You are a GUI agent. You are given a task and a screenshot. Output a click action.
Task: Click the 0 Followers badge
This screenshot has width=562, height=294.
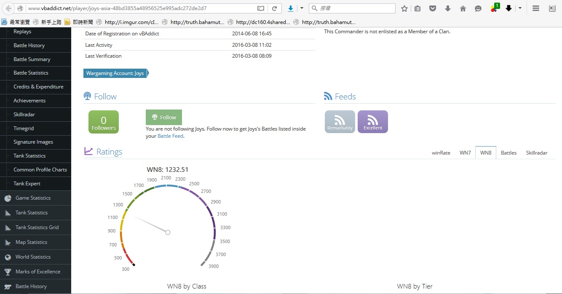point(104,122)
